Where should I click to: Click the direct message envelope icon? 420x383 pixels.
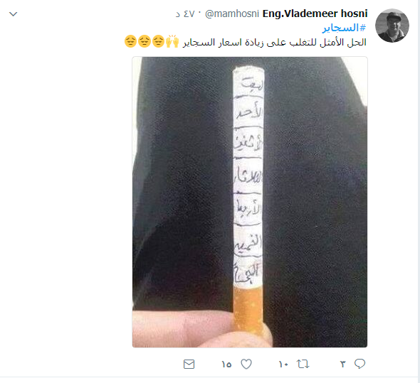(x=189, y=364)
